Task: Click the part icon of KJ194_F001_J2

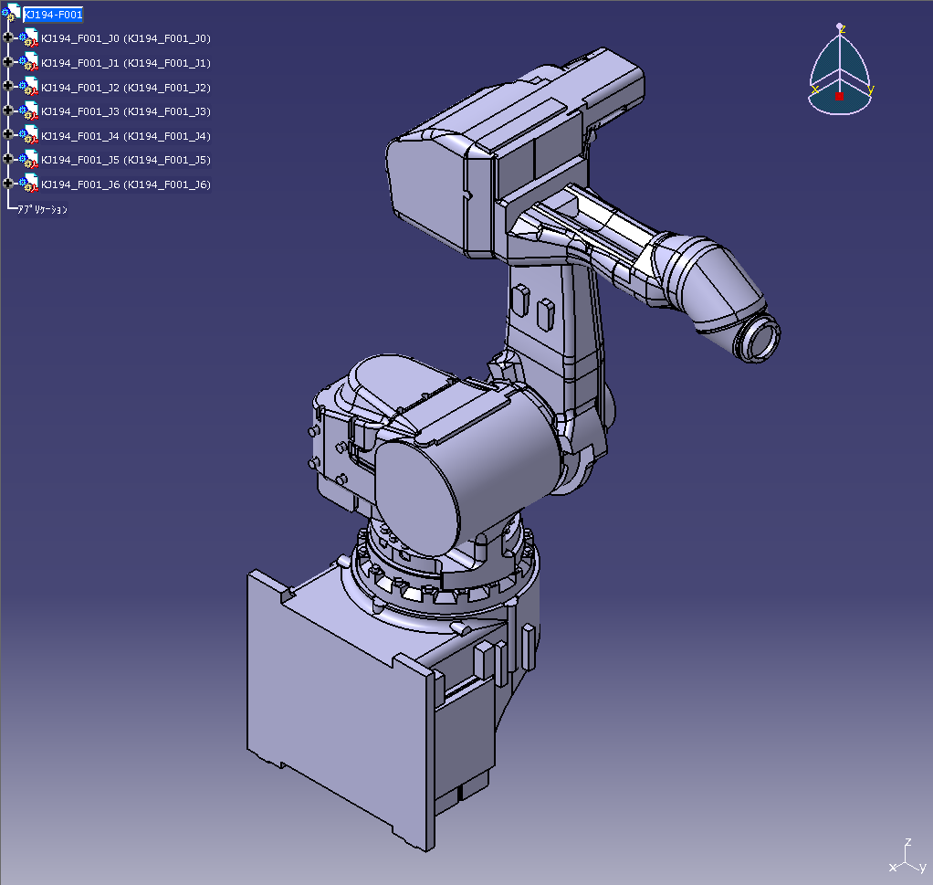Action: pyautogui.click(x=28, y=86)
